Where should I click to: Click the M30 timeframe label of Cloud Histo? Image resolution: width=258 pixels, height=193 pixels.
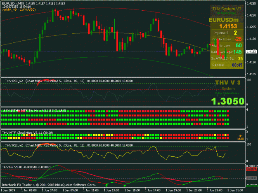coord(241,139)
